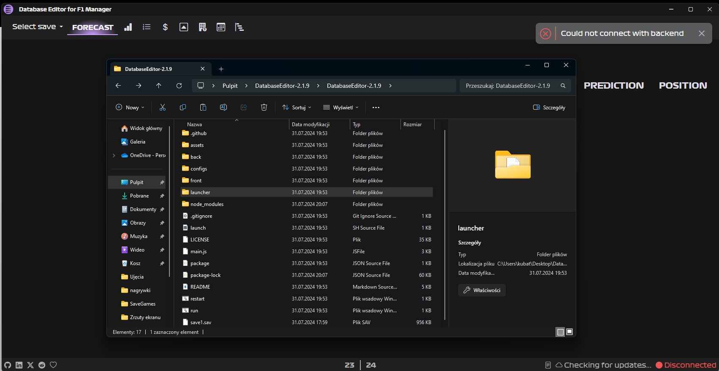The image size is (719, 371).
Task: Select the back folder
Action: tap(307, 157)
